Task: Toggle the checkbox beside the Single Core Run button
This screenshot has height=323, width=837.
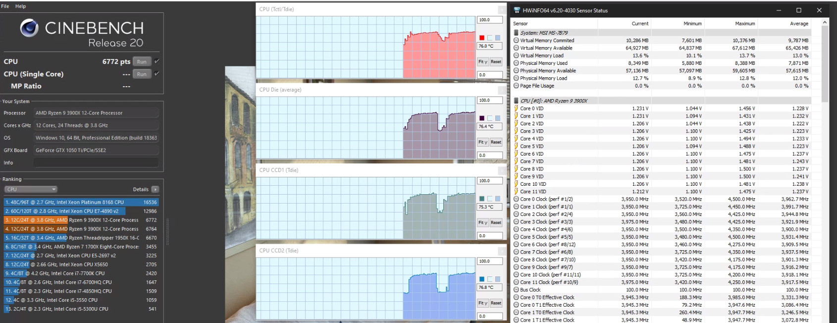Action: [x=157, y=73]
